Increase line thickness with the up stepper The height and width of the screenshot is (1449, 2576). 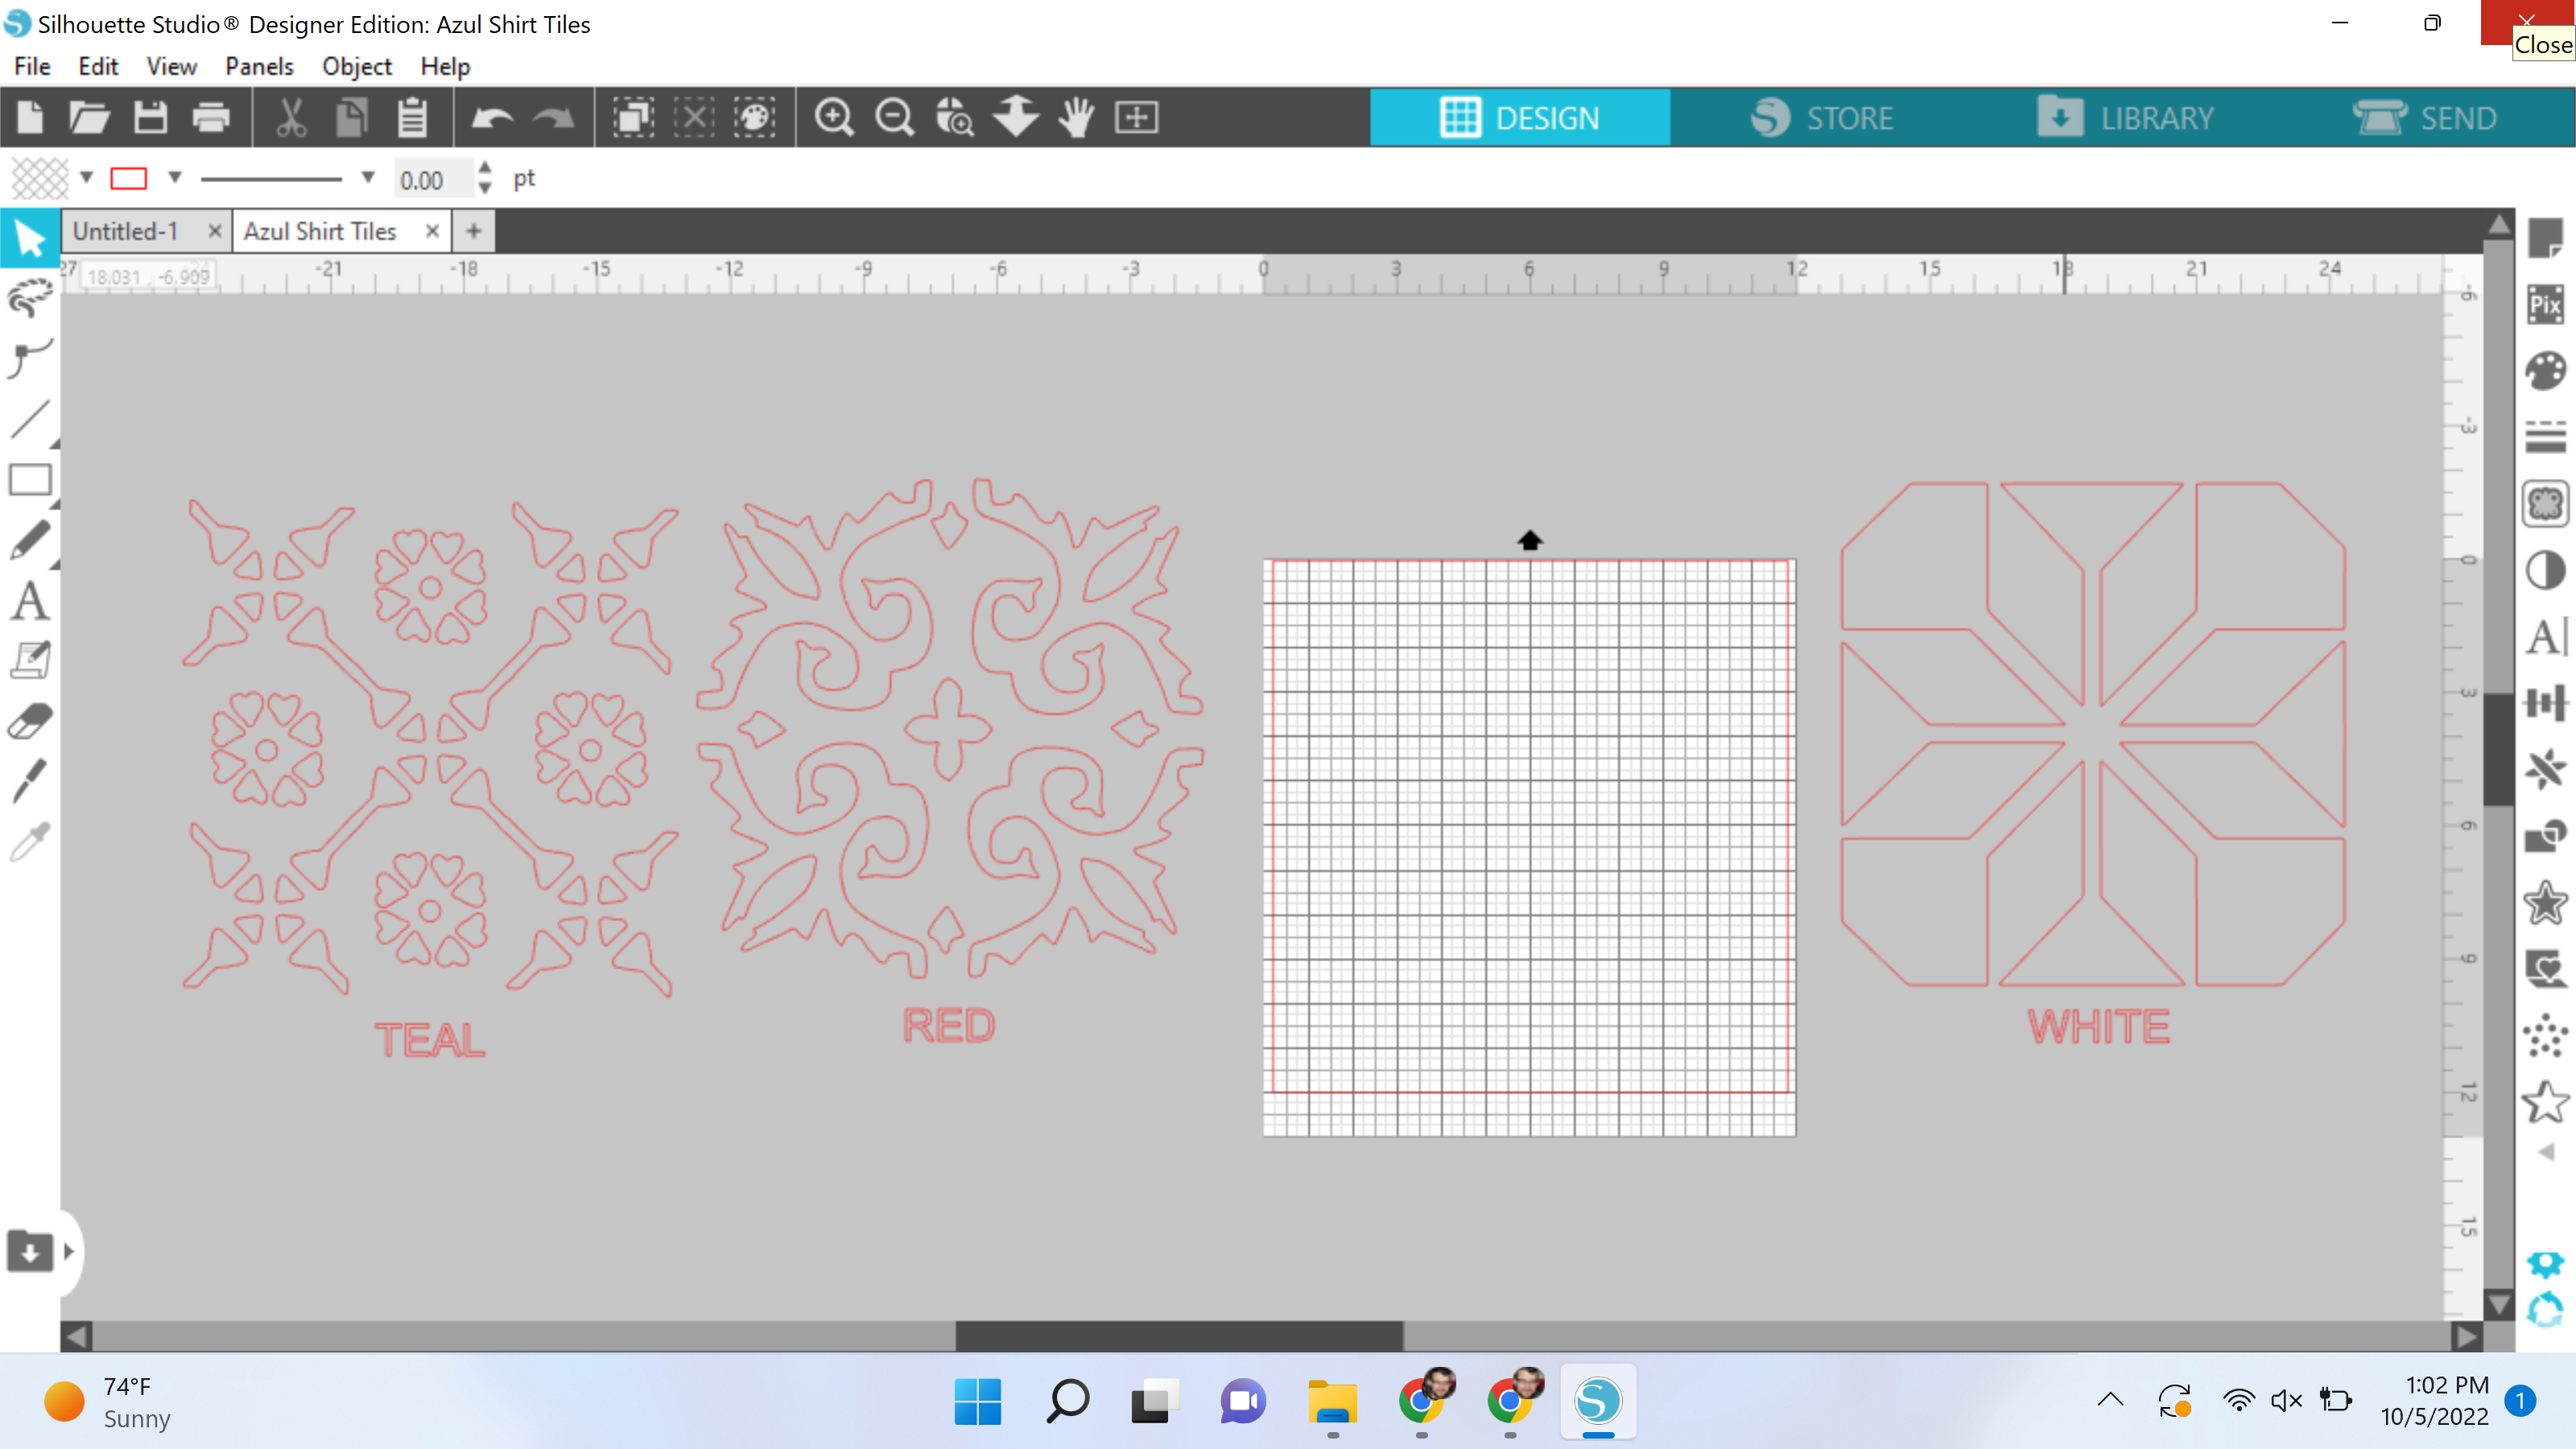[x=484, y=170]
